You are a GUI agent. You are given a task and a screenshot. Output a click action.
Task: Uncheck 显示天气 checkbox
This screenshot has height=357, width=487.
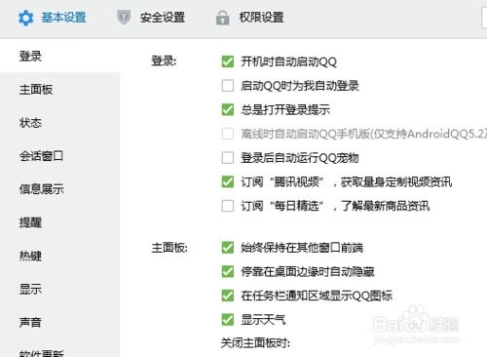click(228, 320)
